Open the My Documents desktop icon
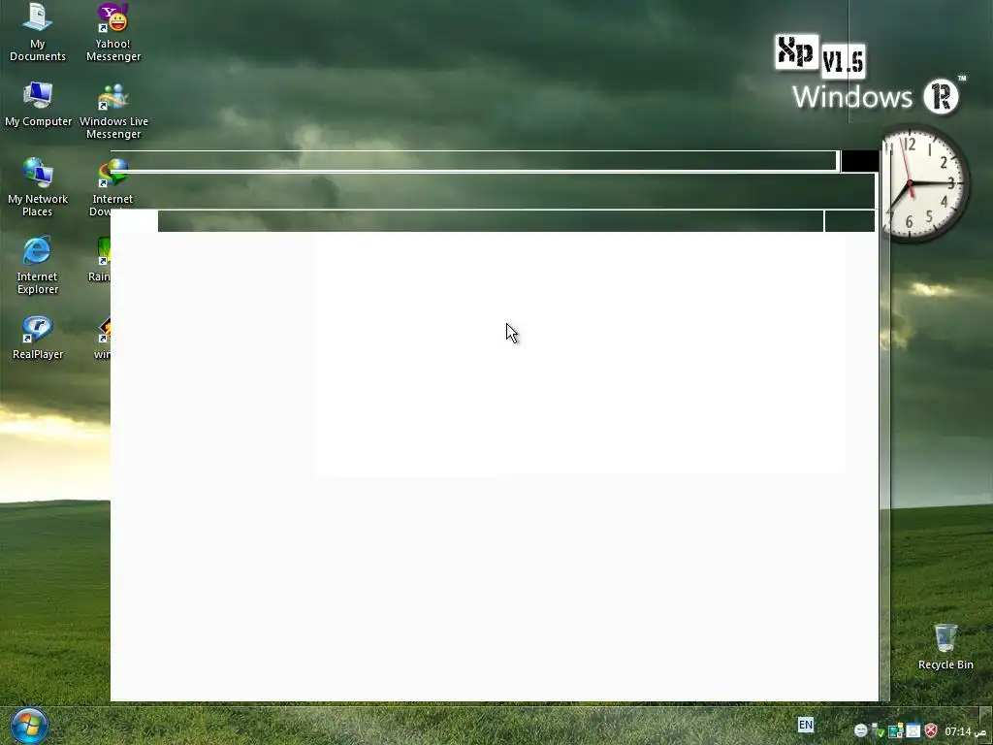Viewport: 993px width, 745px height. tap(38, 32)
